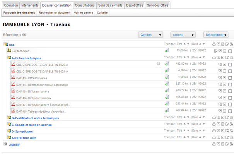Click the info icon next to CDL-C-SPIE-DOE-TZ-DAF-ELE-TN-5020-A
Image resolution: width=234 pixels, height=154 pixels.
point(158,64)
